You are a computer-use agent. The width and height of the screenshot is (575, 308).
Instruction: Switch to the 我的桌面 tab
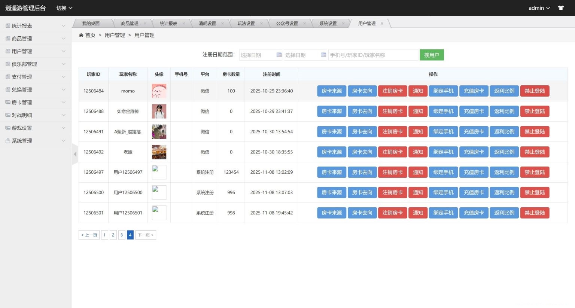coord(91,23)
